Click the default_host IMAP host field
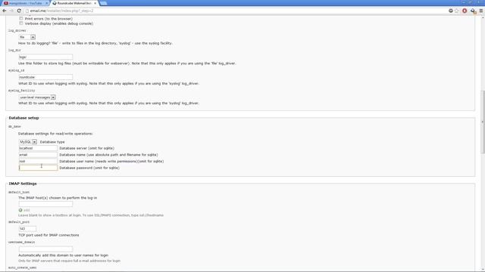This screenshot has height=272, width=485. [45, 204]
